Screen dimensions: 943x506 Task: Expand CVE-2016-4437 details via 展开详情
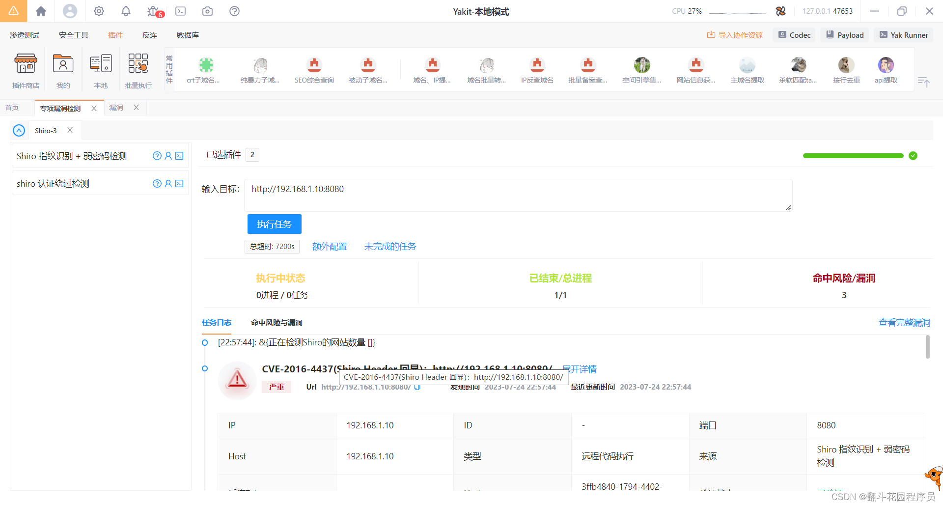click(x=580, y=369)
